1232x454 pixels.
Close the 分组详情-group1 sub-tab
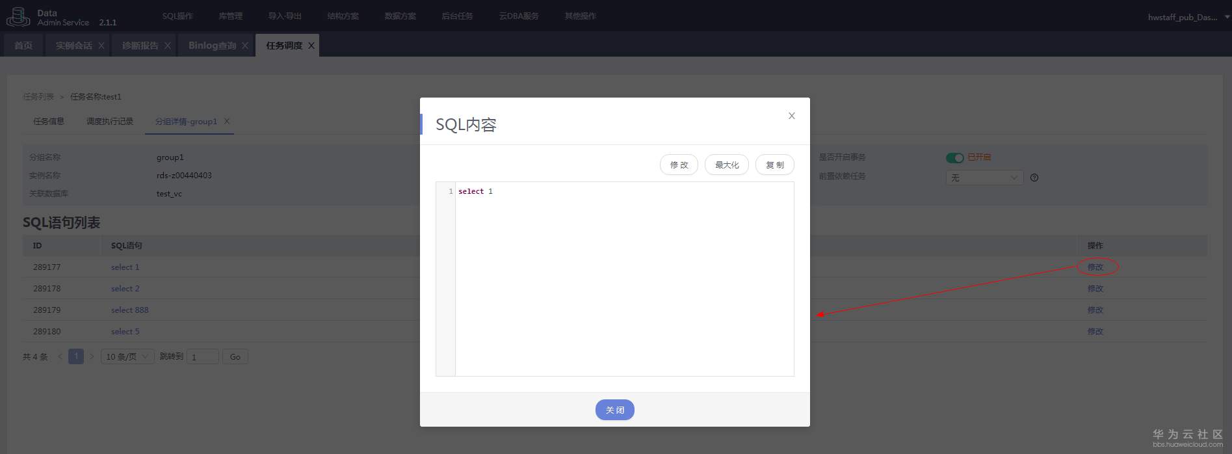pos(227,121)
